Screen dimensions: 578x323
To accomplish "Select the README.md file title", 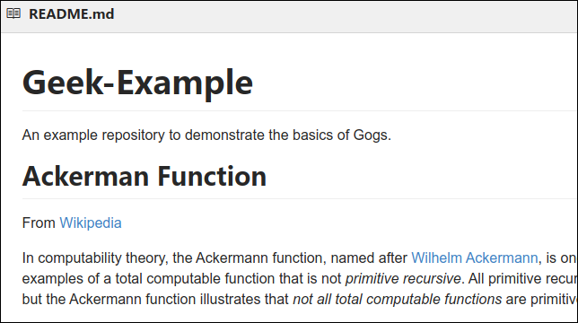I will click(x=72, y=14).
